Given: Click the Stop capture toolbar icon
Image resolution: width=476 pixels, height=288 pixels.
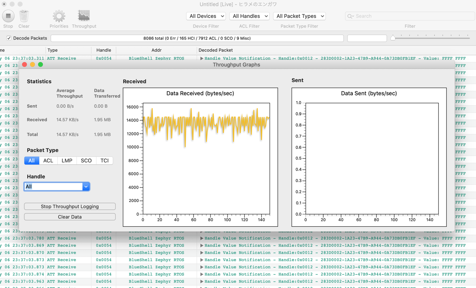Looking at the screenshot, I should click(8, 16).
